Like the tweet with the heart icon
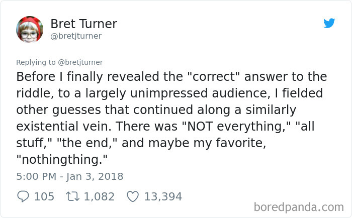Screen dimensions: 352x218 pos(132,196)
